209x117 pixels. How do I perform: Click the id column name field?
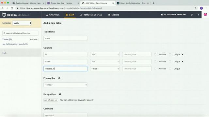coord(65,54)
